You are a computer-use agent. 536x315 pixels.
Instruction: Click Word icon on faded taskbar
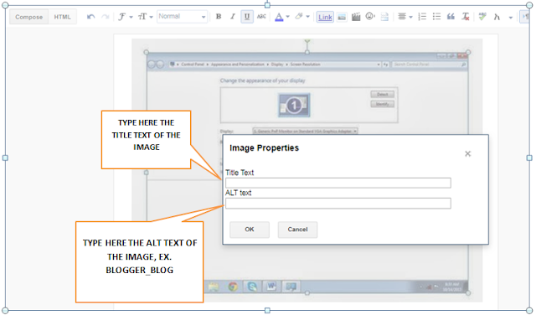tap(271, 287)
